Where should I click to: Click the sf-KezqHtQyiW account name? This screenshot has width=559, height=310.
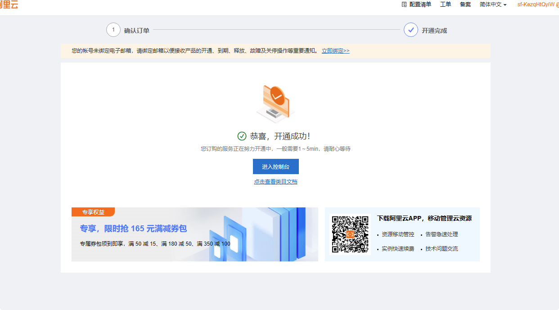pos(536,4)
